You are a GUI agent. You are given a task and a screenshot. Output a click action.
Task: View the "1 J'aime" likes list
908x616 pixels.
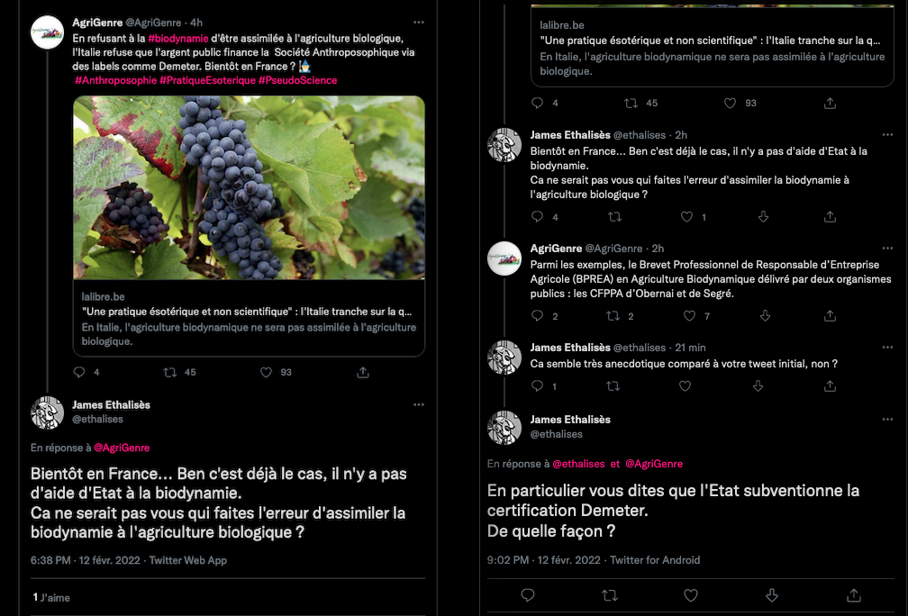point(51,597)
